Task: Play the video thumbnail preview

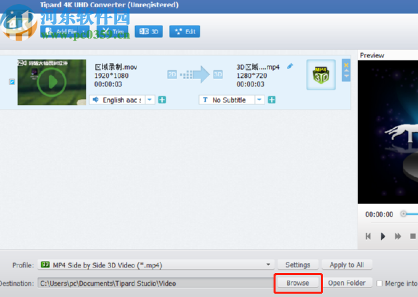Action: (x=52, y=82)
